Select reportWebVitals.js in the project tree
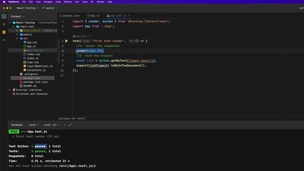The height and width of the screenshot is (171, 304). pyautogui.click(x=39, y=66)
